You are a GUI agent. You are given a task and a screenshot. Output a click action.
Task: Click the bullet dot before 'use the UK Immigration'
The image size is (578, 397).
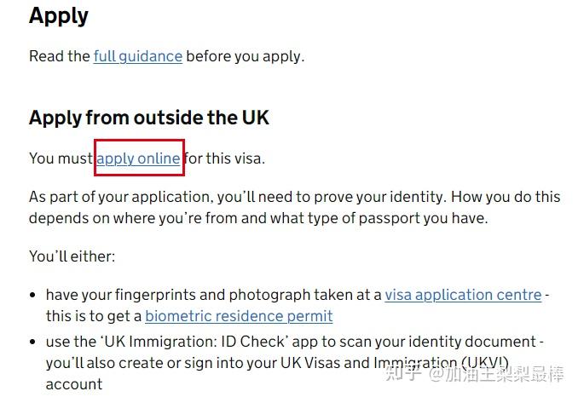click(x=34, y=342)
